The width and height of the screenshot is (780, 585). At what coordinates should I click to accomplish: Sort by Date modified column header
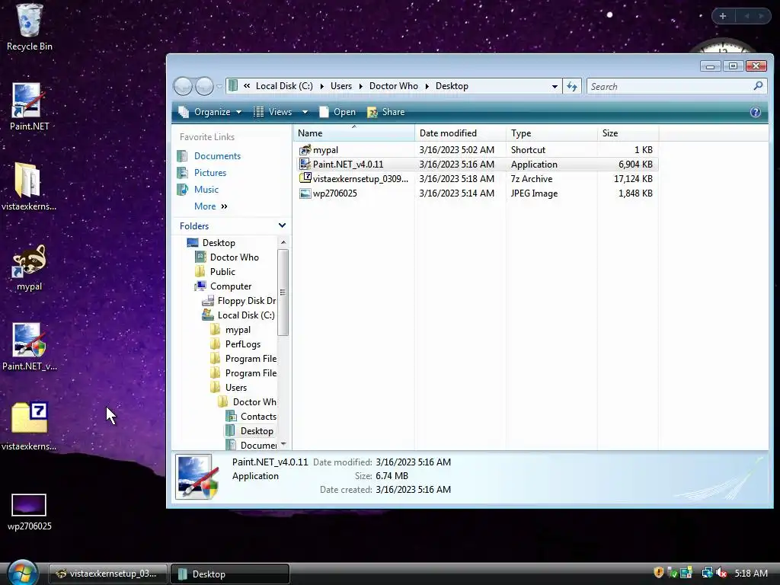pos(460,133)
